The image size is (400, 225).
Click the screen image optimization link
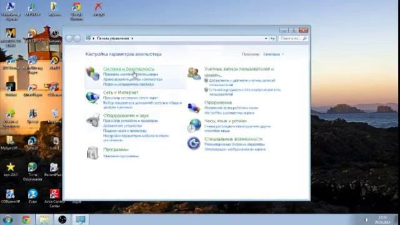point(235,149)
